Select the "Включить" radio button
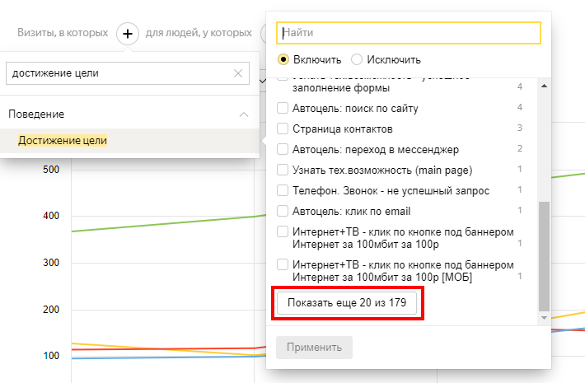 point(283,59)
